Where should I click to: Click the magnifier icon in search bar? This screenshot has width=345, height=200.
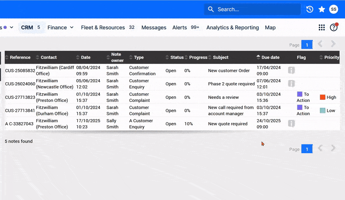[x=211, y=9]
